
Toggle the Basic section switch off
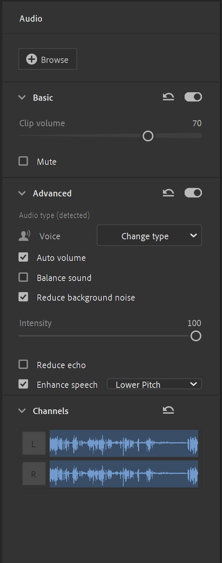(193, 97)
